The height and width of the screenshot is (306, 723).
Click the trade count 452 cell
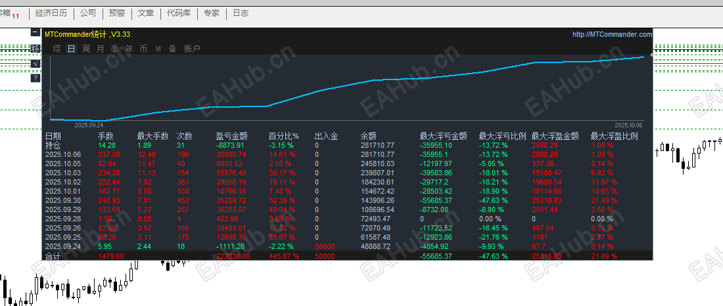[x=183, y=200]
